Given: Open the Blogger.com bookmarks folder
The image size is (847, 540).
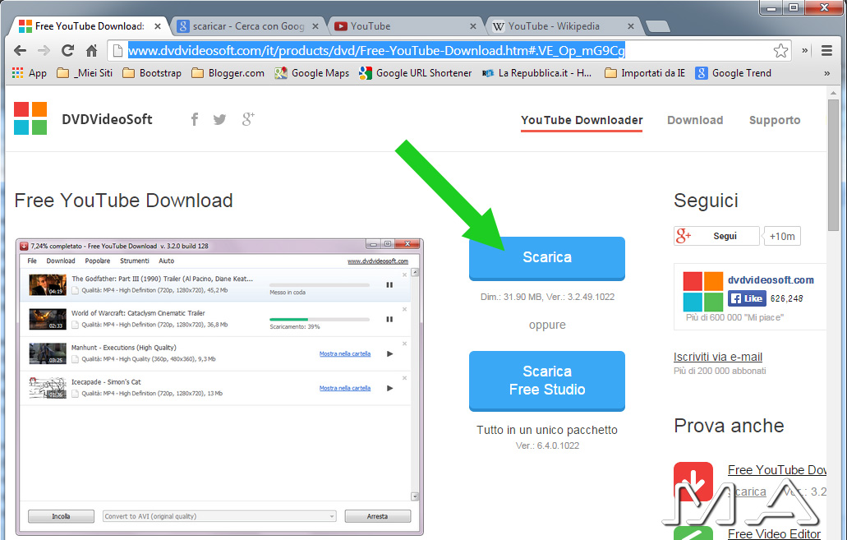Looking at the screenshot, I should pos(228,73).
